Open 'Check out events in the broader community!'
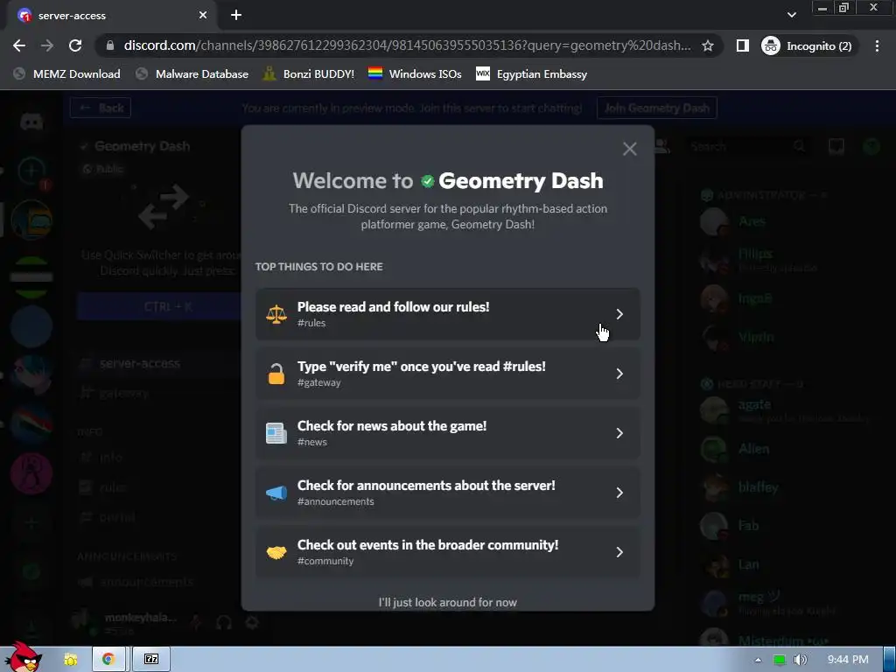Viewport: 896px width, 672px height. coord(447,552)
